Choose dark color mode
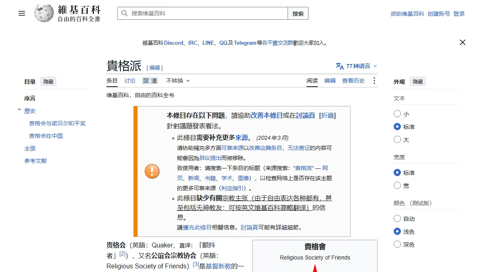 [397, 245]
